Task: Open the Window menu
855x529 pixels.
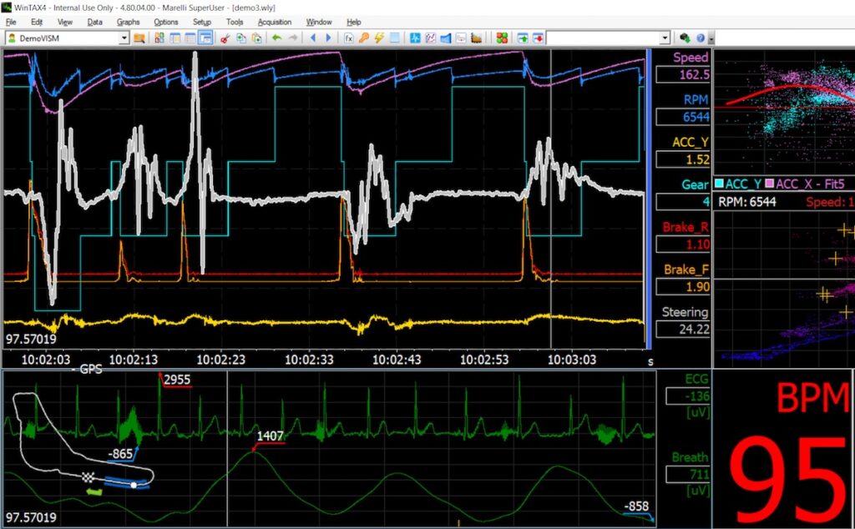Action: click(x=319, y=22)
